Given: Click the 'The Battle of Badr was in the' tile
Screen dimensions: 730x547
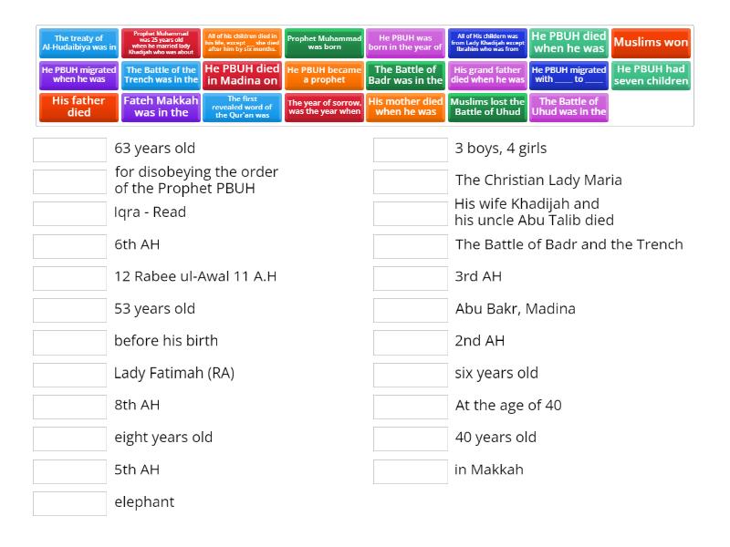Looking at the screenshot, I should tap(407, 75).
